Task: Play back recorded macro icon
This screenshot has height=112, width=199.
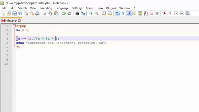Action: [x=176, y=13]
